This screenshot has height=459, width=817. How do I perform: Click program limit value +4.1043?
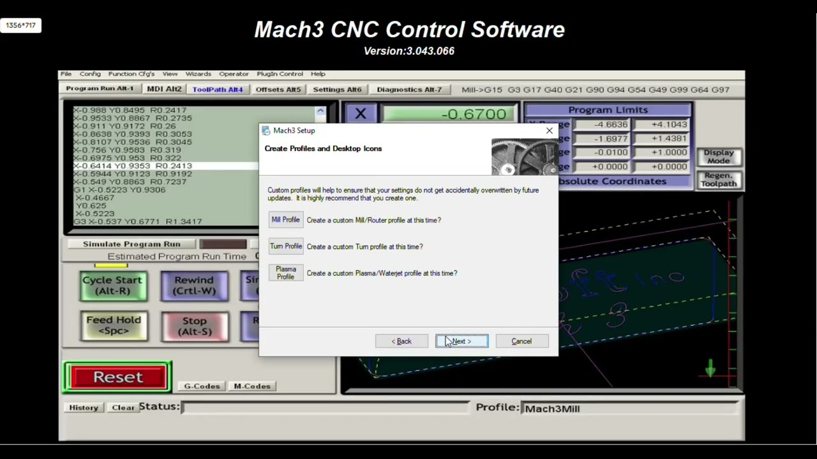[x=660, y=124]
